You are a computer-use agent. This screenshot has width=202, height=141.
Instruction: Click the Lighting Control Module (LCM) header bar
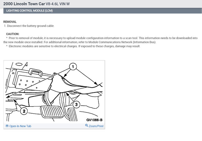coord(103,11)
